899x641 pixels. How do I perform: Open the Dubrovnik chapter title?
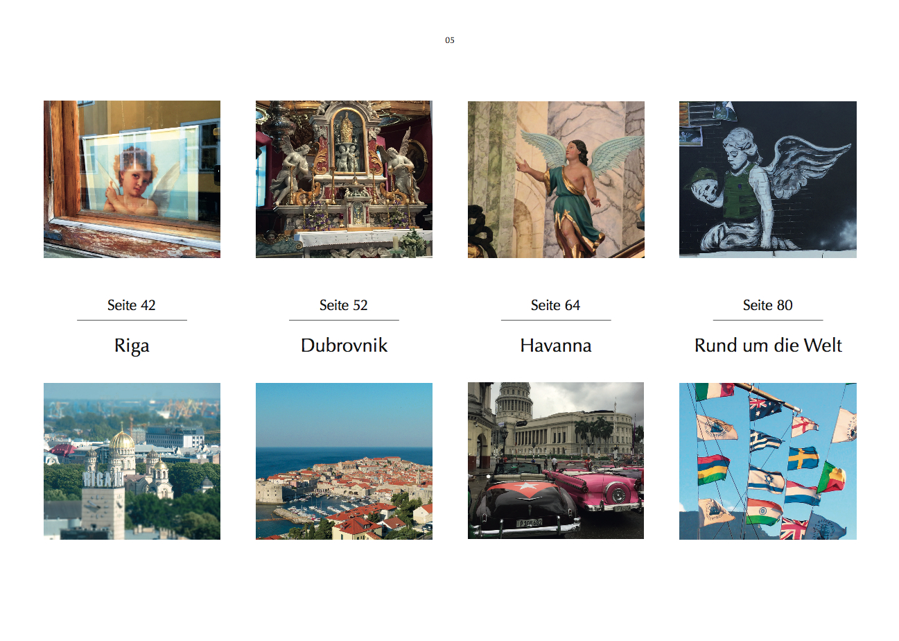(344, 345)
